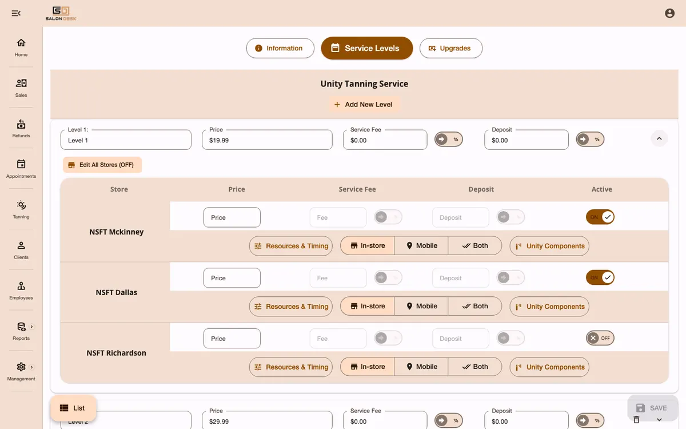Click NSFT Mckinney Price field
The height and width of the screenshot is (429, 686).
point(232,217)
